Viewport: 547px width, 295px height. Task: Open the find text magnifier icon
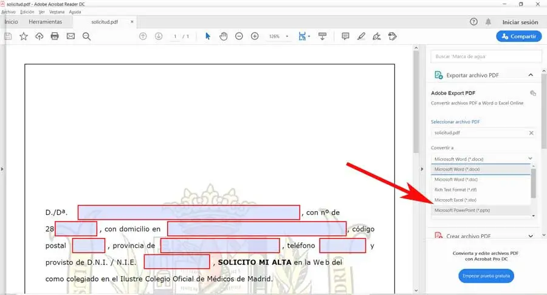[x=86, y=36]
